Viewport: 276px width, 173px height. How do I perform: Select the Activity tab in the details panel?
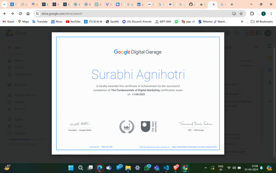(246, 61)
